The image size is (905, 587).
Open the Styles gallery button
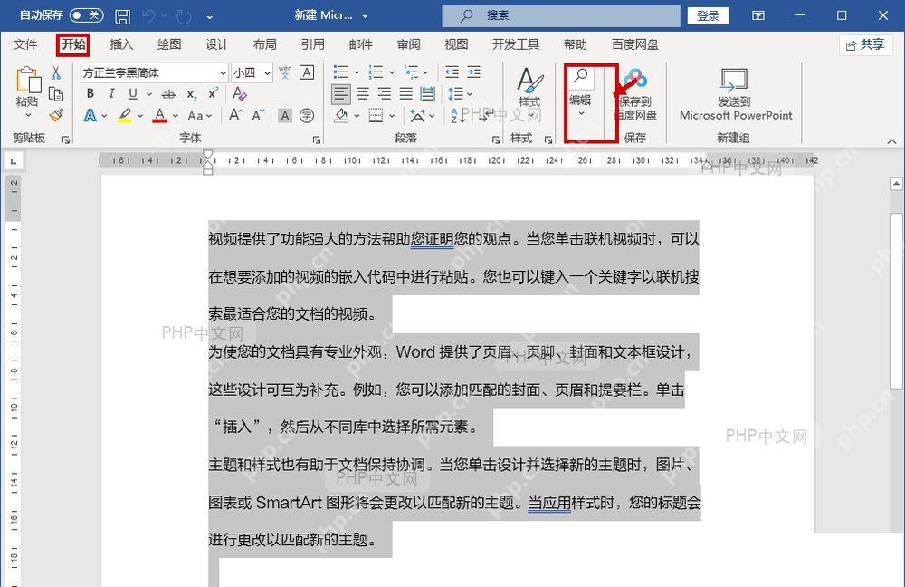529,92
